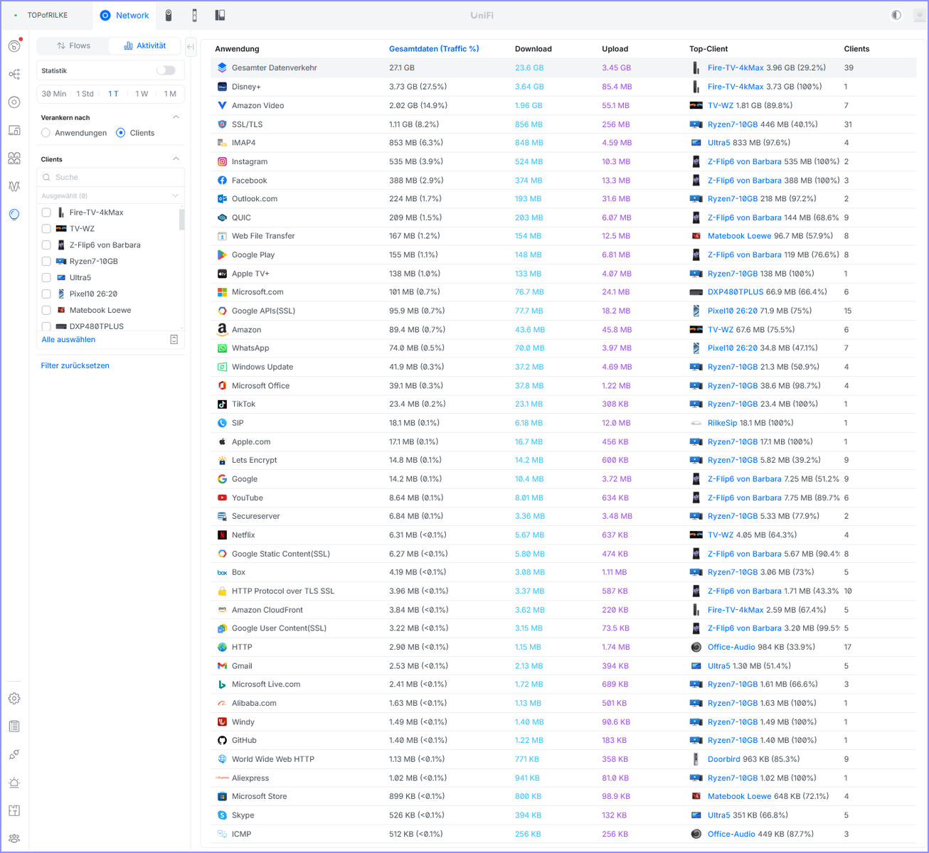
Task: Check the Ultra5 client checkbox
Action: point(46,278)
